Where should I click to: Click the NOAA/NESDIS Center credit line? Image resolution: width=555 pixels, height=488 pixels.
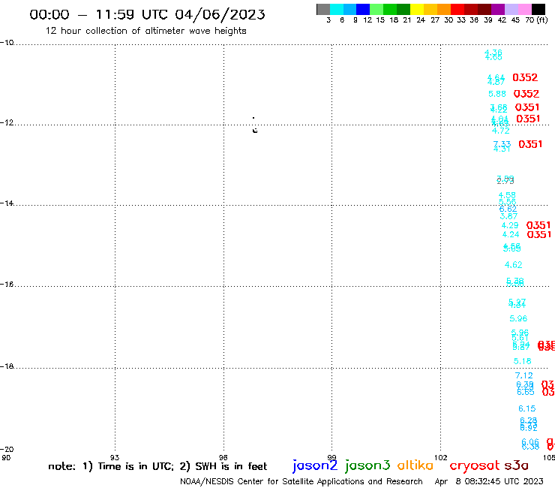click(x=301, y=482)
